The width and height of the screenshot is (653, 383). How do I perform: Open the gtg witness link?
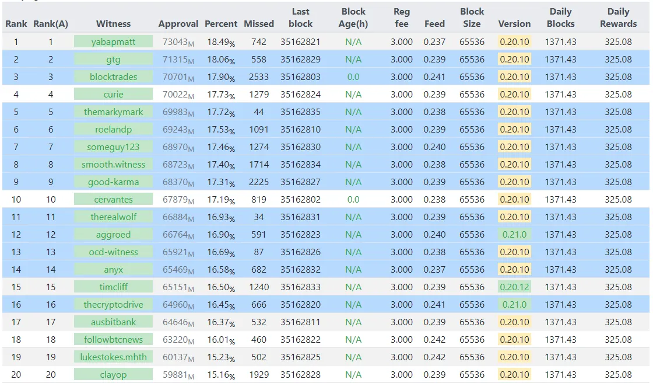click(113, 59)
